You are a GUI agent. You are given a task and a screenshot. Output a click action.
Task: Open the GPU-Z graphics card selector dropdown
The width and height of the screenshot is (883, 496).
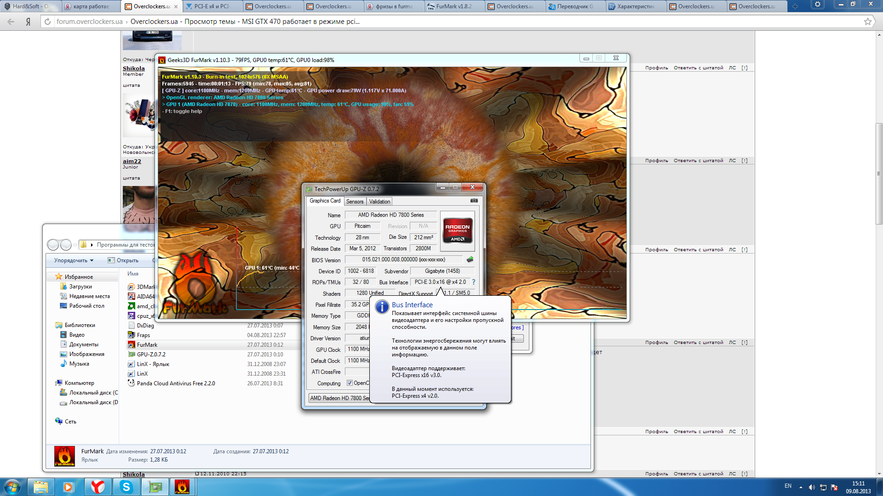[x=339, y=398]
